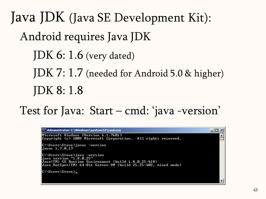Viewport: 266px width, 199px height.
Task: Click the cmd.exe system menu icon
Action: point(44,130)
